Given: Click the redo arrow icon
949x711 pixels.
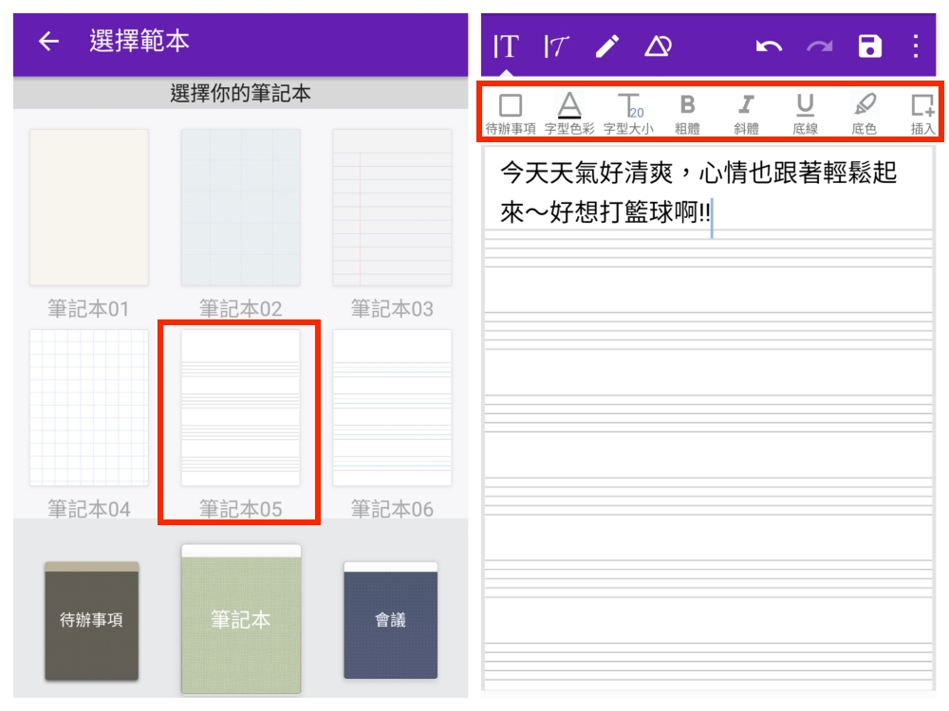Looking at the screenshot, I should 820,46.
